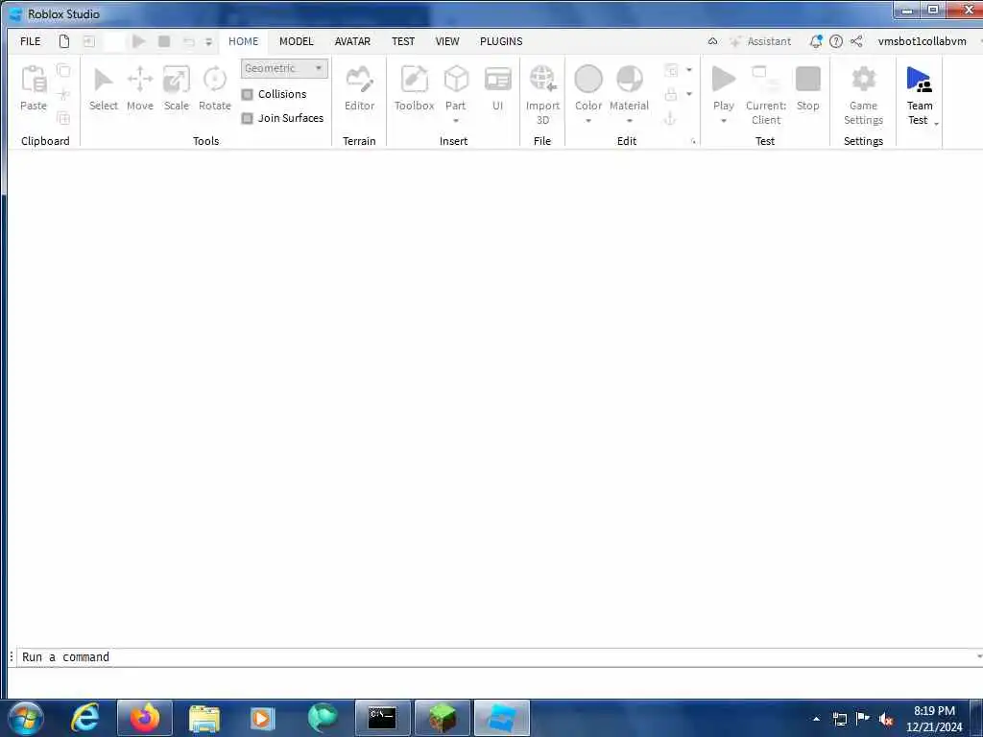Click the Cut icon in the Clipboard group
983x737 pixels.
coord(63,95)
